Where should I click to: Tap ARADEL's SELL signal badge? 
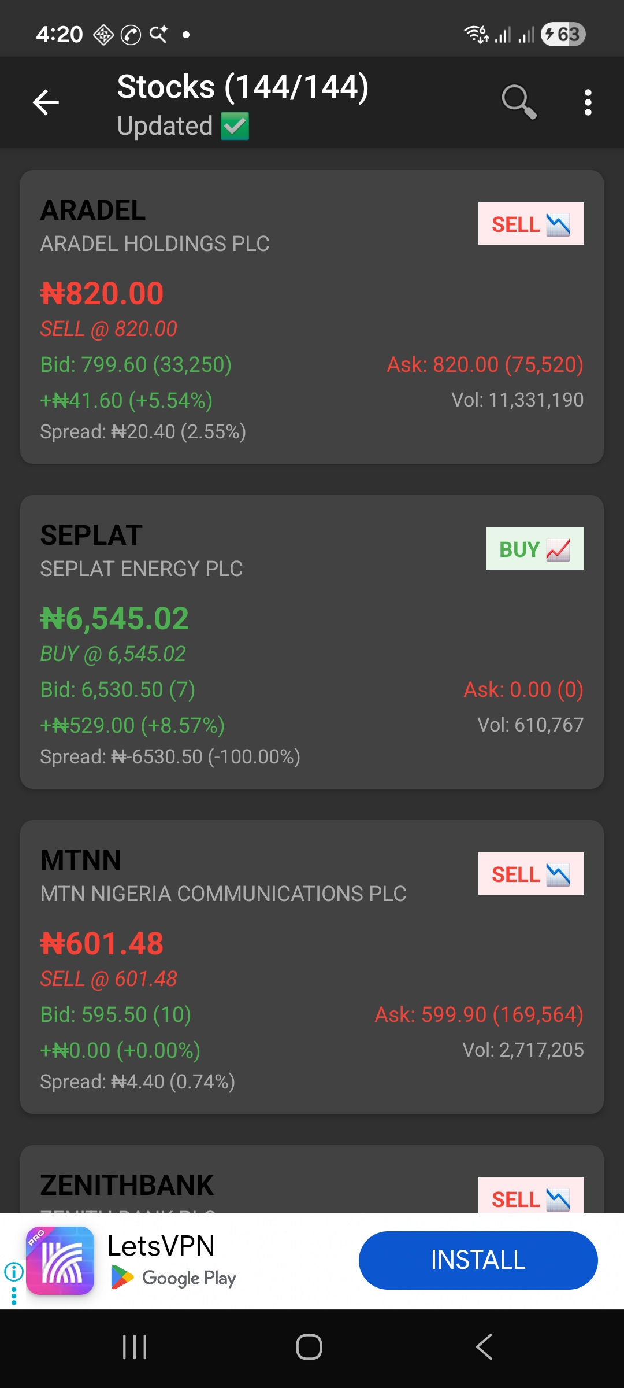click(x=530, y=224)
